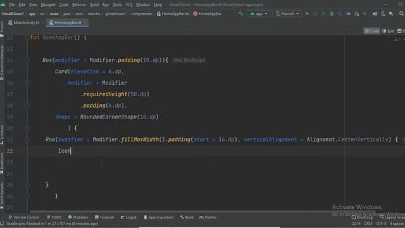Click the fold end marker on line 25
405x228 pixels.
pyautogui.click(x=27, y=185)
